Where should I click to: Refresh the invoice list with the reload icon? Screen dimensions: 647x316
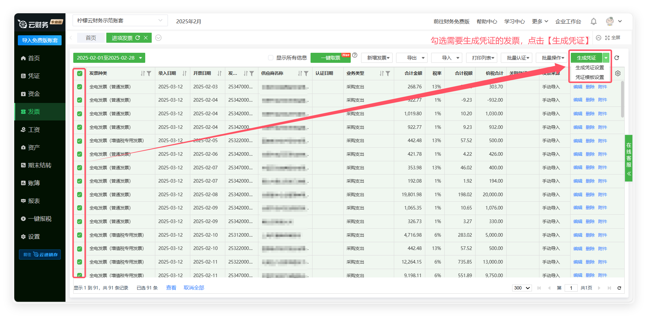(617, 58)
